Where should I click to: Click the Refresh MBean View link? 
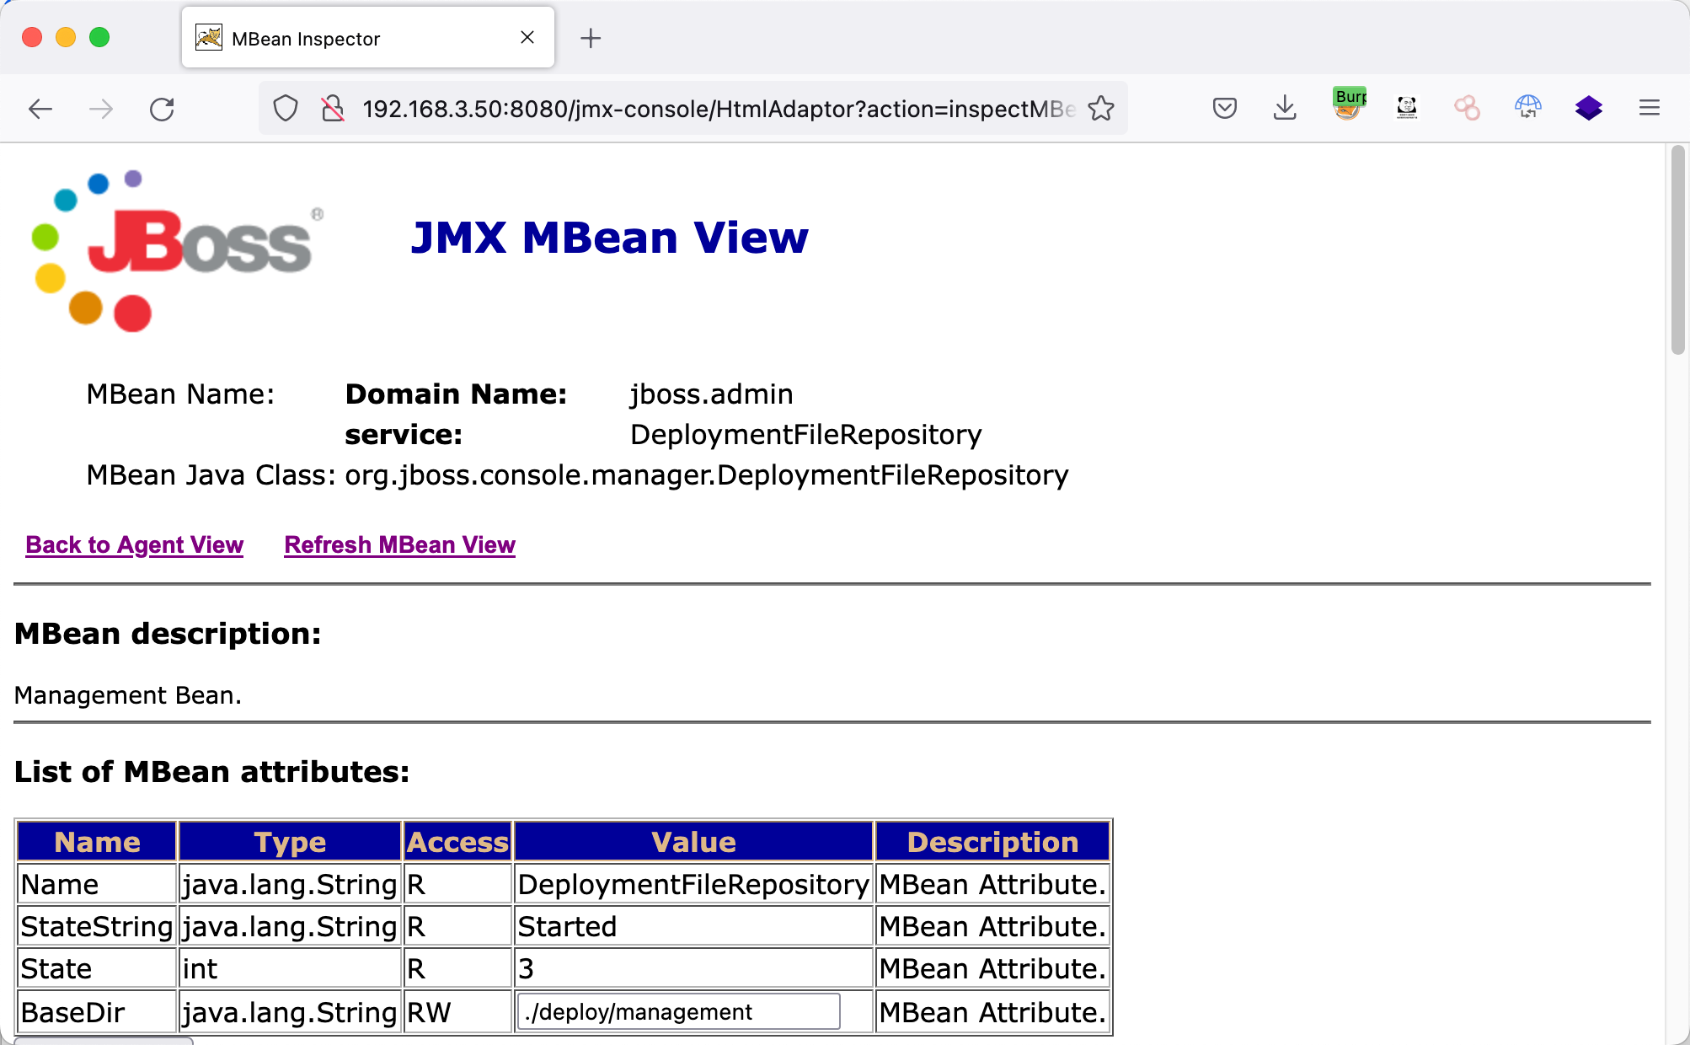click(x=399, y=545)
